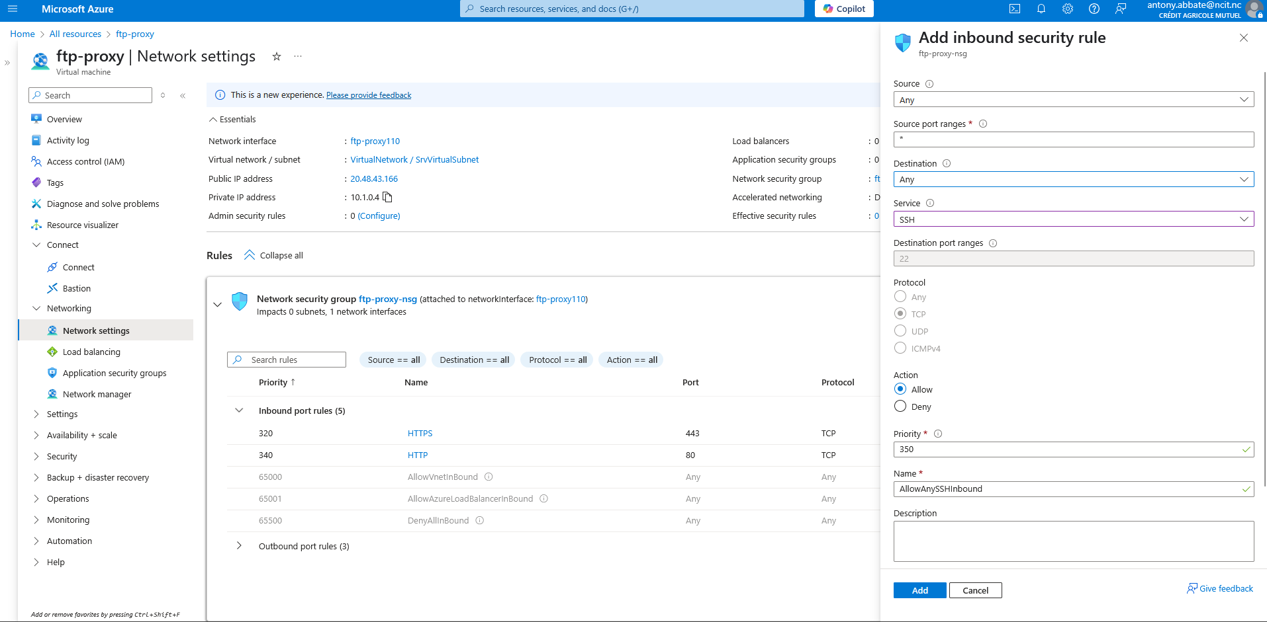Open portal settings gear icon
The height and width of the screenshot is (622, 1267).
1067,9
